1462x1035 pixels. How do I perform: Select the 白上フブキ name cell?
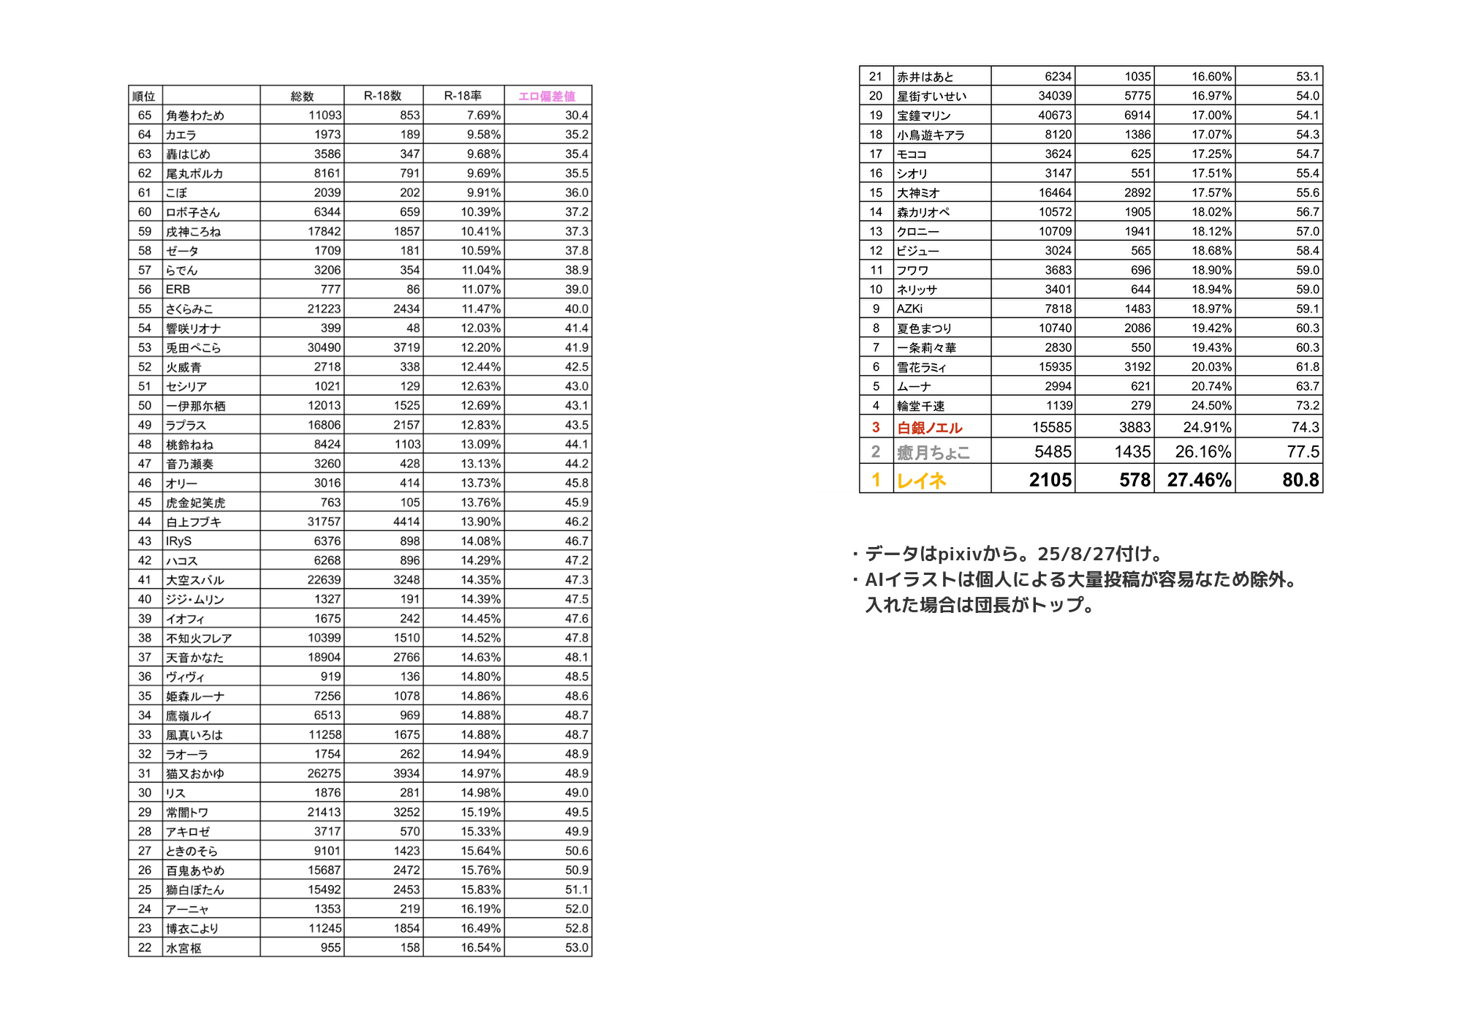[x=193, y=522]
